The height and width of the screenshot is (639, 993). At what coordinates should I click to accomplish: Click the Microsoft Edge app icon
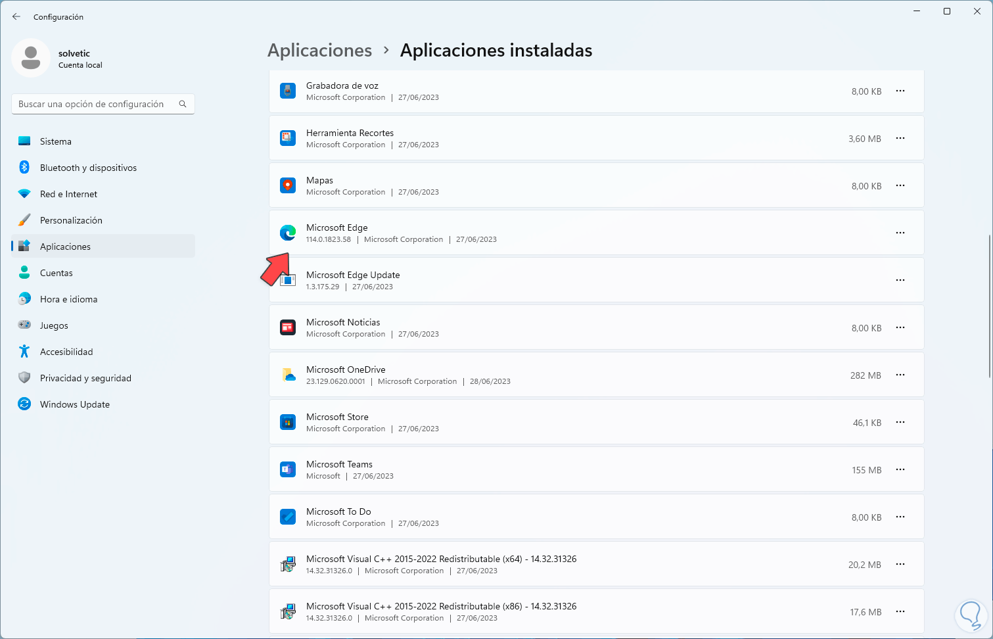(x=288, y=233)
